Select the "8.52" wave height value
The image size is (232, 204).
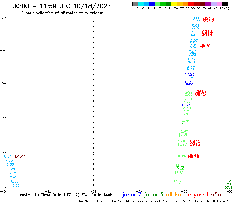coord(192,59)
